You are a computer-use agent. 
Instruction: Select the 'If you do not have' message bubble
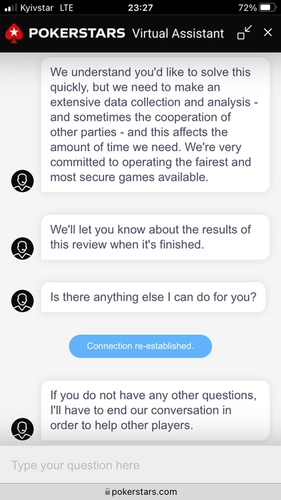(x=155, y=411)
